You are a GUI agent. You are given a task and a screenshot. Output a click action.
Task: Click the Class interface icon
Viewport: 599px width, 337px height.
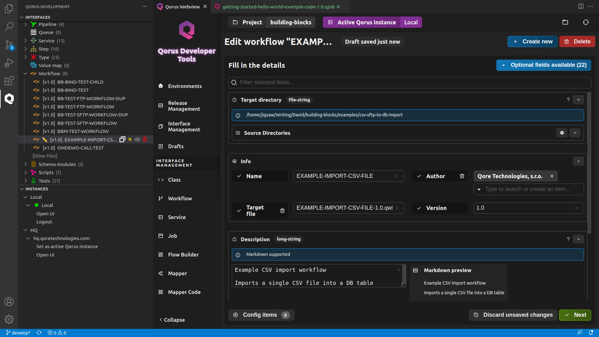pyautogui.click(x=161, y=179)
